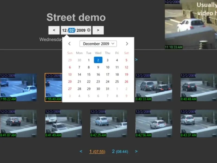
Task: Choose December 4 in the calendar
Action: (117, 60)
